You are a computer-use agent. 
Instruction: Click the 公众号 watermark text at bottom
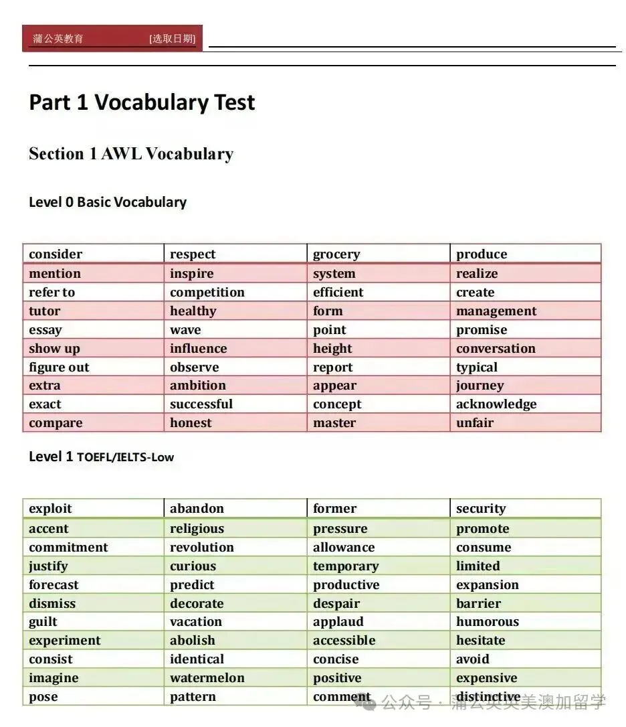[x=407, y=702]
